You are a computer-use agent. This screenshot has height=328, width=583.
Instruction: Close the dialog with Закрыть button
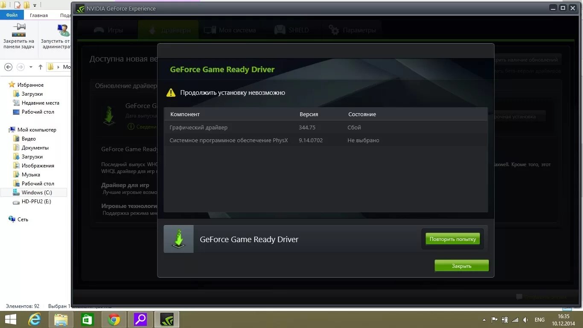[461, 266]
